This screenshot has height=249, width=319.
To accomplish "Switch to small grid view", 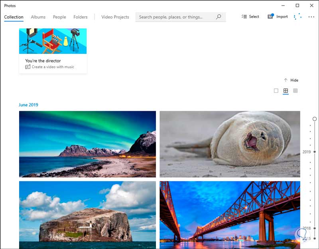I will [x=295, y=91].
